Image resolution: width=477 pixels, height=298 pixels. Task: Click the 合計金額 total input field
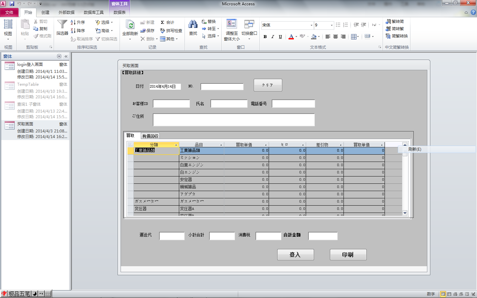coord(323,236)
